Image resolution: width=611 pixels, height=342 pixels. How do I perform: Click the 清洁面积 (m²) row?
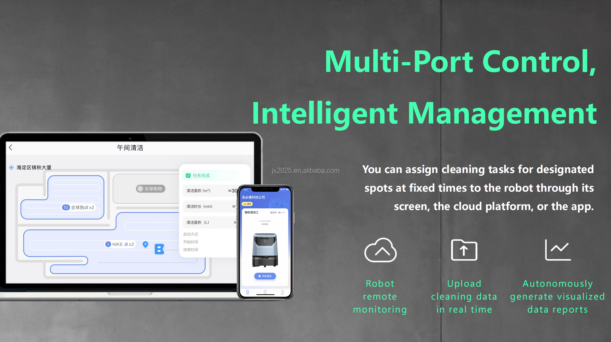pyautogui.click(x=210, y=191)
